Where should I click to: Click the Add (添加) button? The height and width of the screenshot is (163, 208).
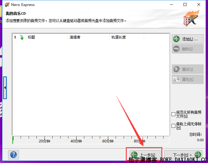click(x=188, y=39)
